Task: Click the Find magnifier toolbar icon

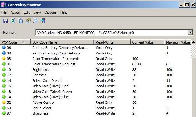Action: point(35,21)
